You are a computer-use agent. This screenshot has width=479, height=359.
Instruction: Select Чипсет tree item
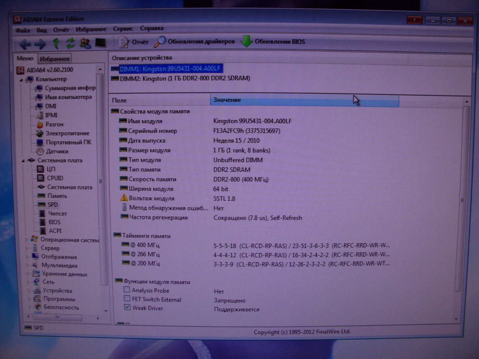tap(52, 214)
